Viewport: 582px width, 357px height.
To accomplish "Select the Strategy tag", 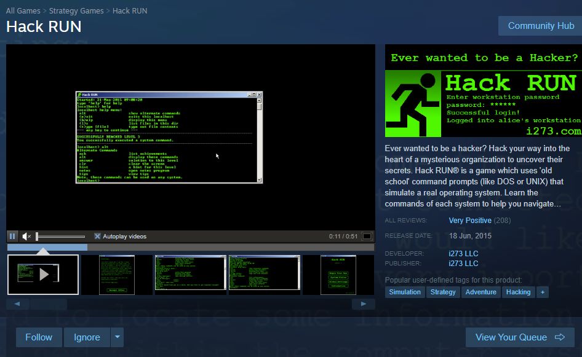I will (x=443, y=292).
